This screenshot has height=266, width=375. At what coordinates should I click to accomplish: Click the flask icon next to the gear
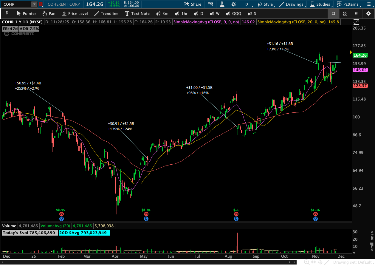point(222,4)
